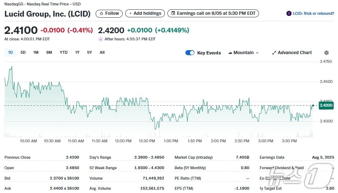Switch chart to 5Y range
Image resolution: width=338 pixels, height=193 pixels.
(89, 52)
